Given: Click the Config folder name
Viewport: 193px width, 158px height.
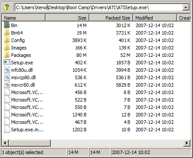Looking at the screenshot, I should pos(18,40).
